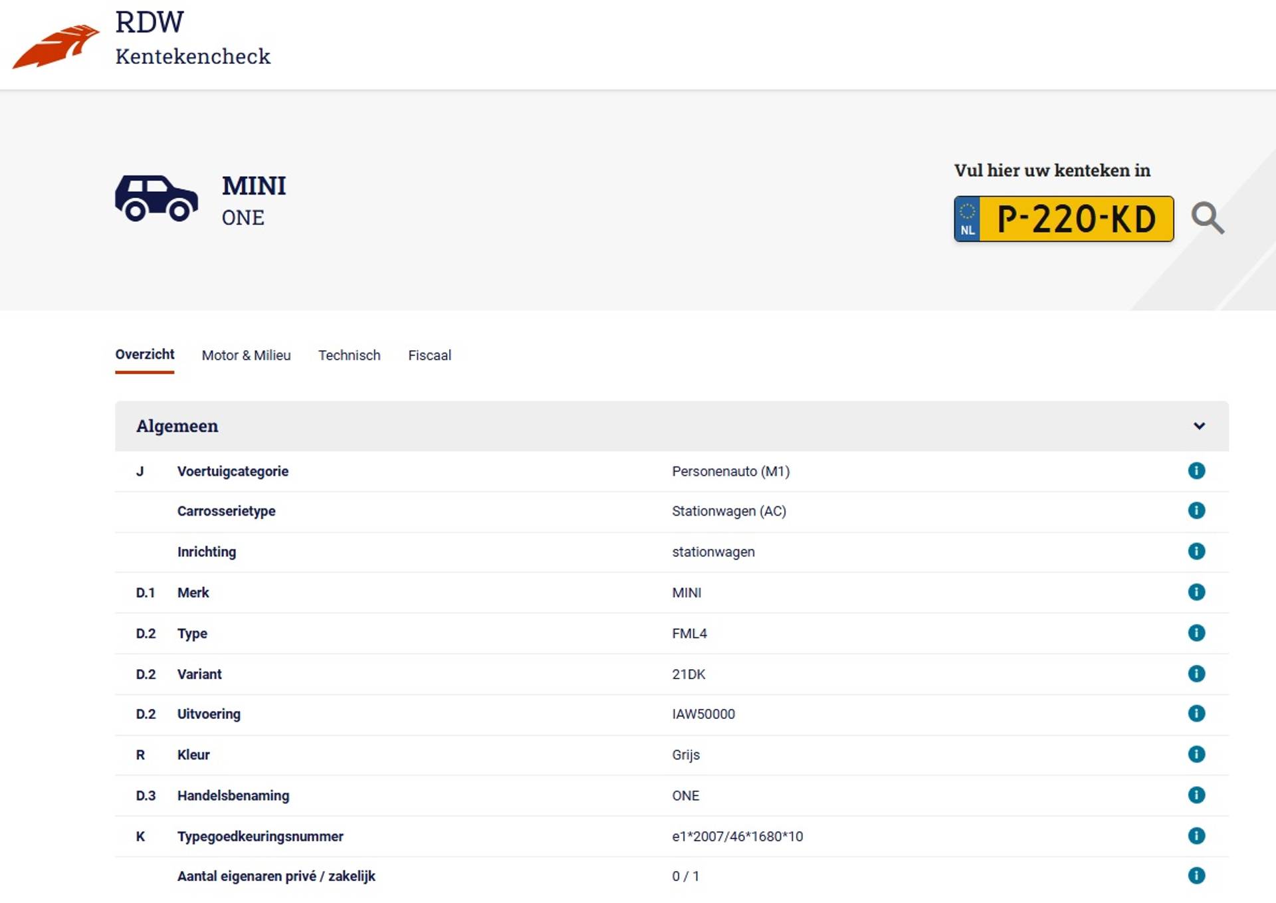Show info about Kleur Grijs
The width and height of the screenshot is (1276, 903).
point(1196,754)
